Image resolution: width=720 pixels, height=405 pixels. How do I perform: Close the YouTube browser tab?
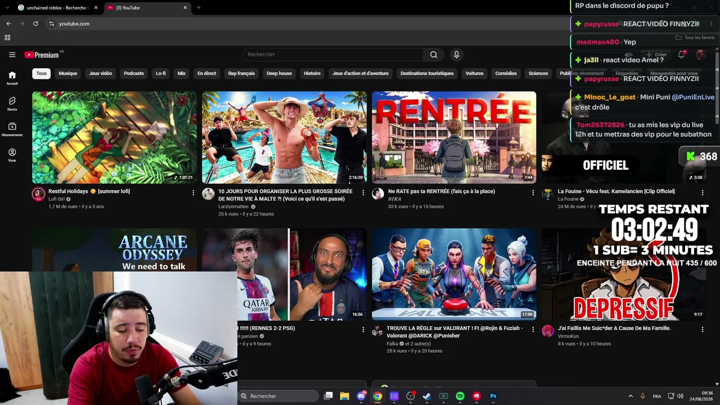point(185,7)
